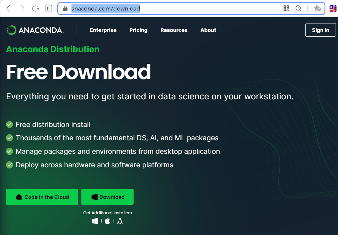This screenshot has height=235, width=338.
Task: Open the Resources menu
Action: (174, 30)
